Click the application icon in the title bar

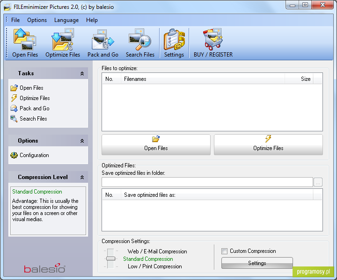(x=7, y=7)
